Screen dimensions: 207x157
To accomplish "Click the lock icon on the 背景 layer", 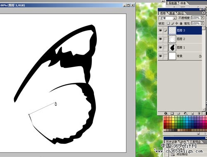I will pyautogui.click(x=200, y=56).
